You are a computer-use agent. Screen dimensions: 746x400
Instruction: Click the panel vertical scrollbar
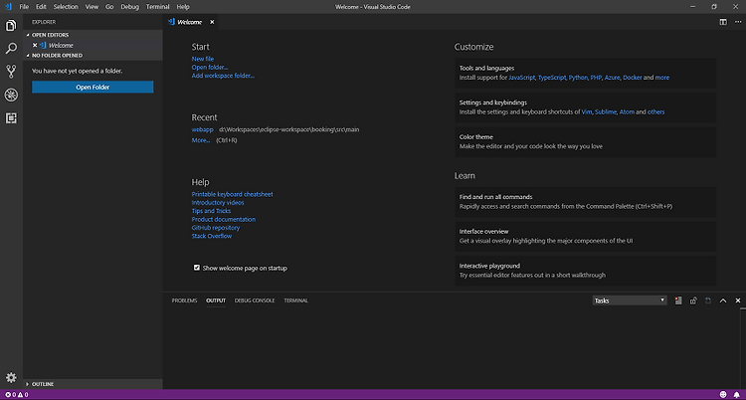743,348
